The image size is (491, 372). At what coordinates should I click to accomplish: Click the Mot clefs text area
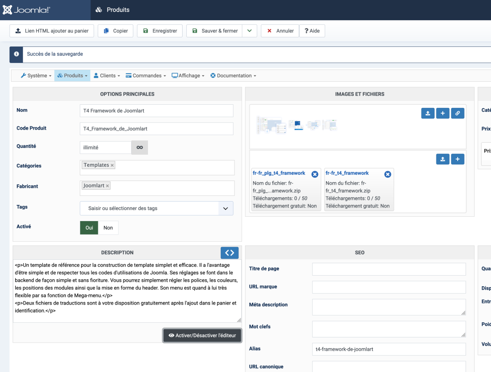pos(389,329)
